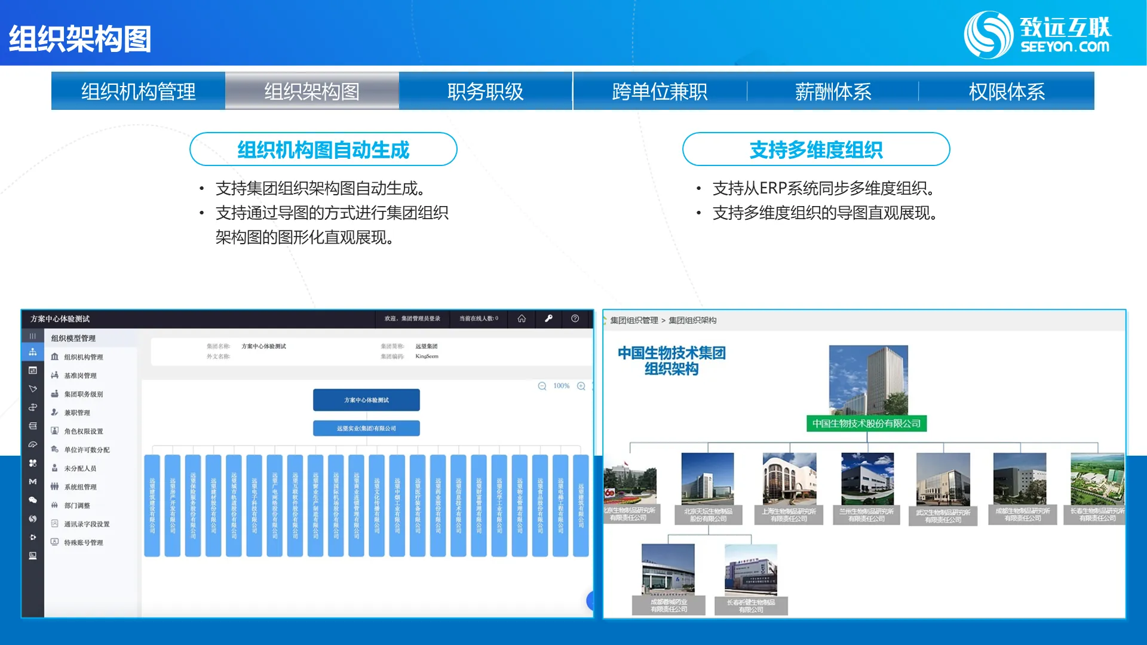The width and height of the screenshot is (1147, 645).
Task: Select the 远望房产开发有限公司 org node
Action: click(173, 505)
